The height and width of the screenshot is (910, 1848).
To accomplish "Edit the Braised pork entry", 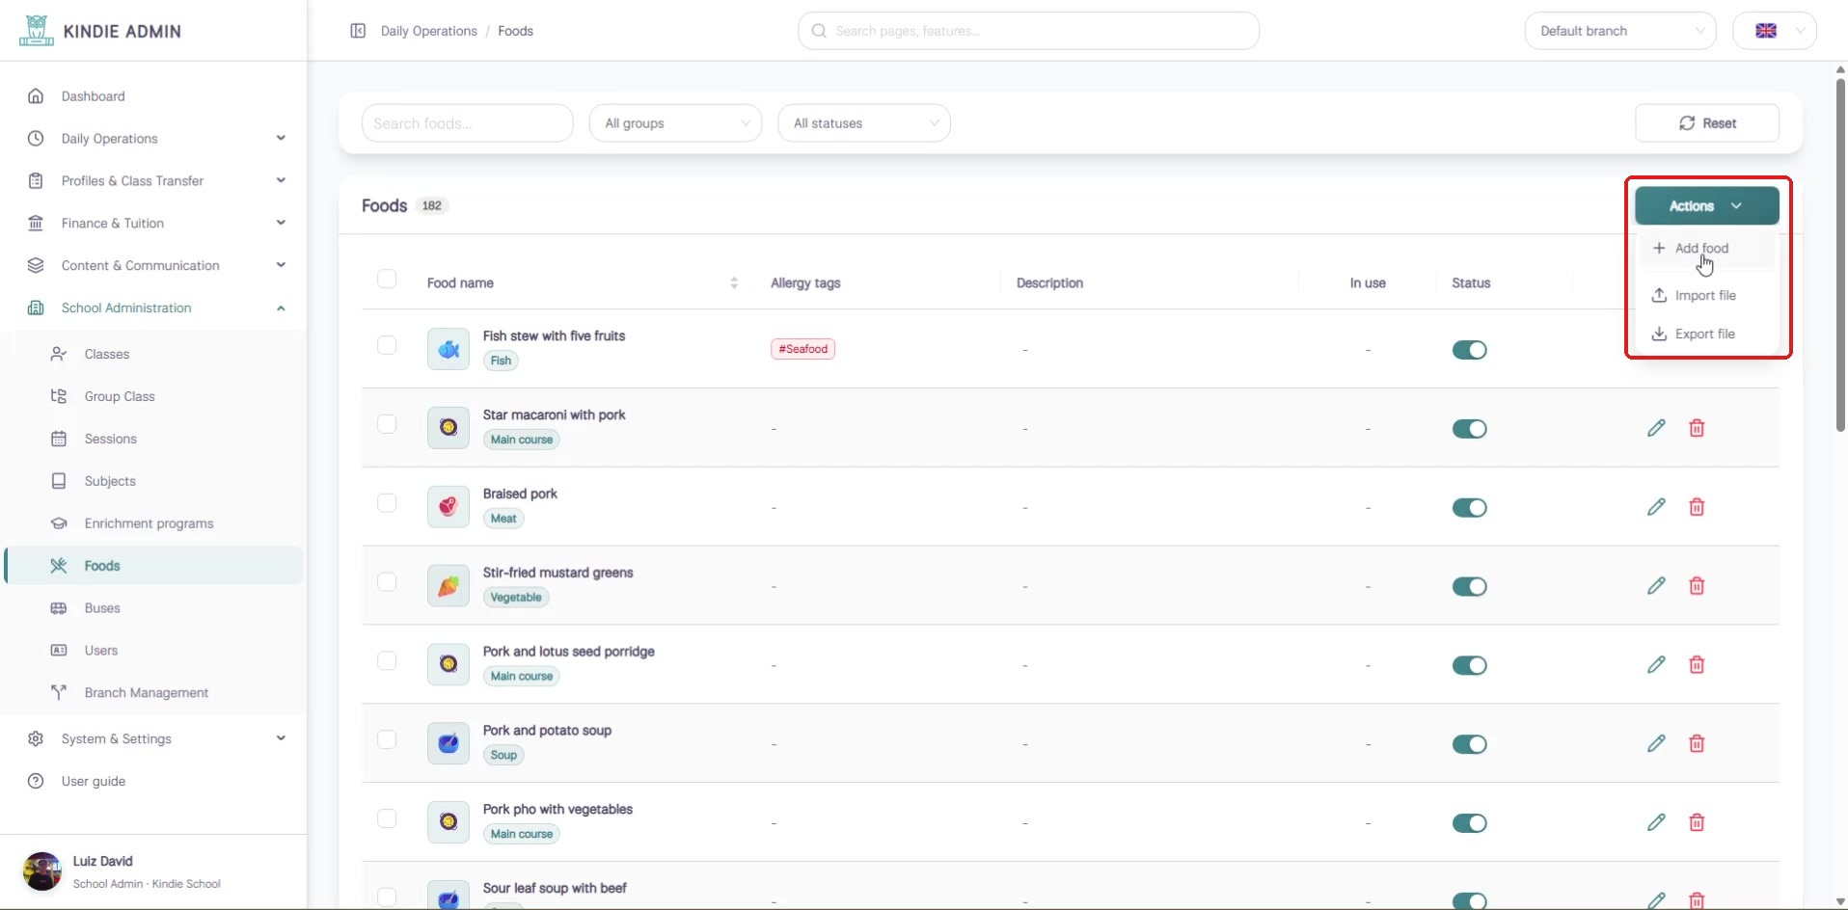I will pyautogui.click(x=1656, y=507).
